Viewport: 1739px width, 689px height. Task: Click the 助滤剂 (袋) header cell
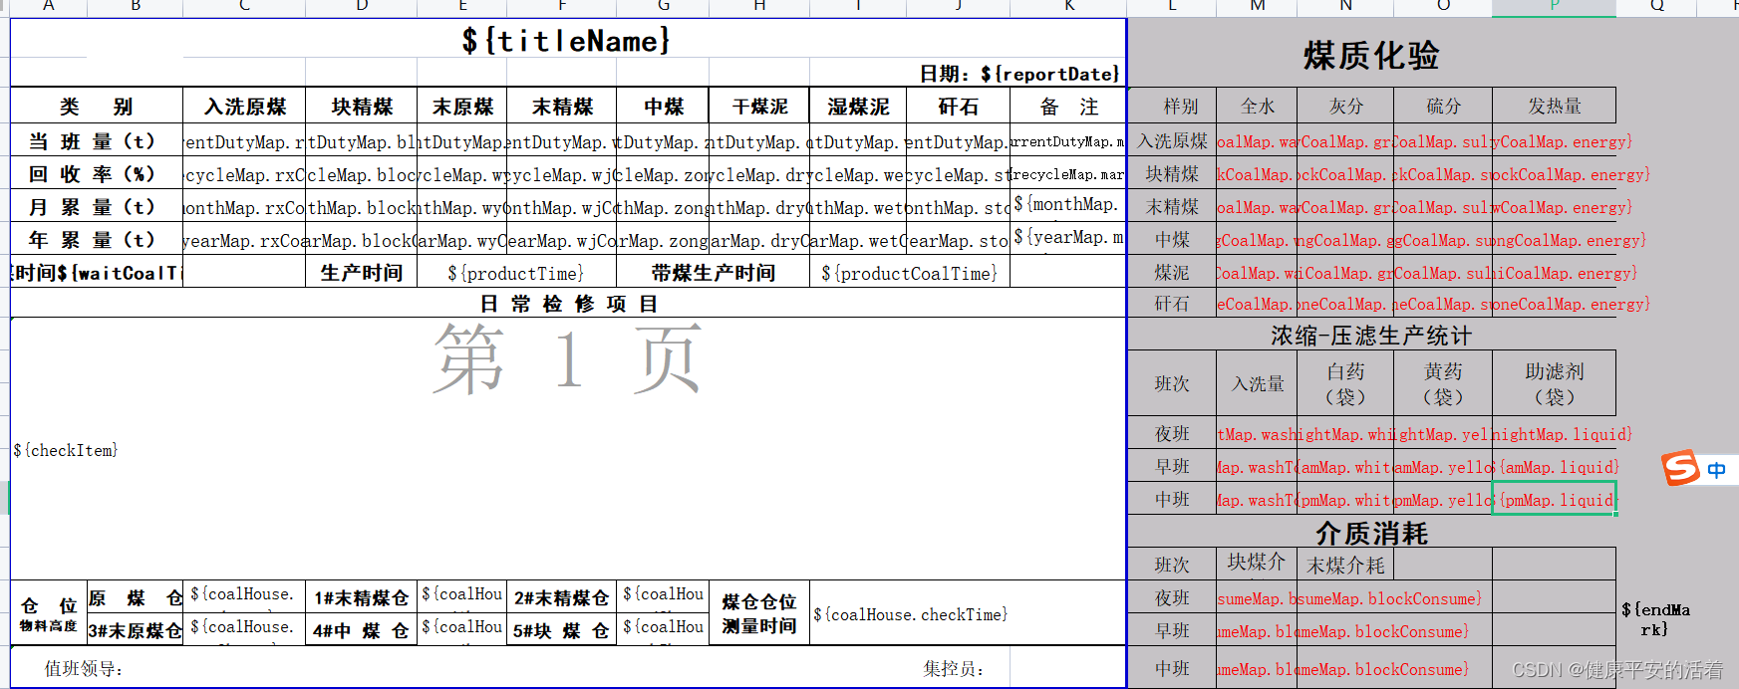pyautogui.click(x=1555, y=383)
